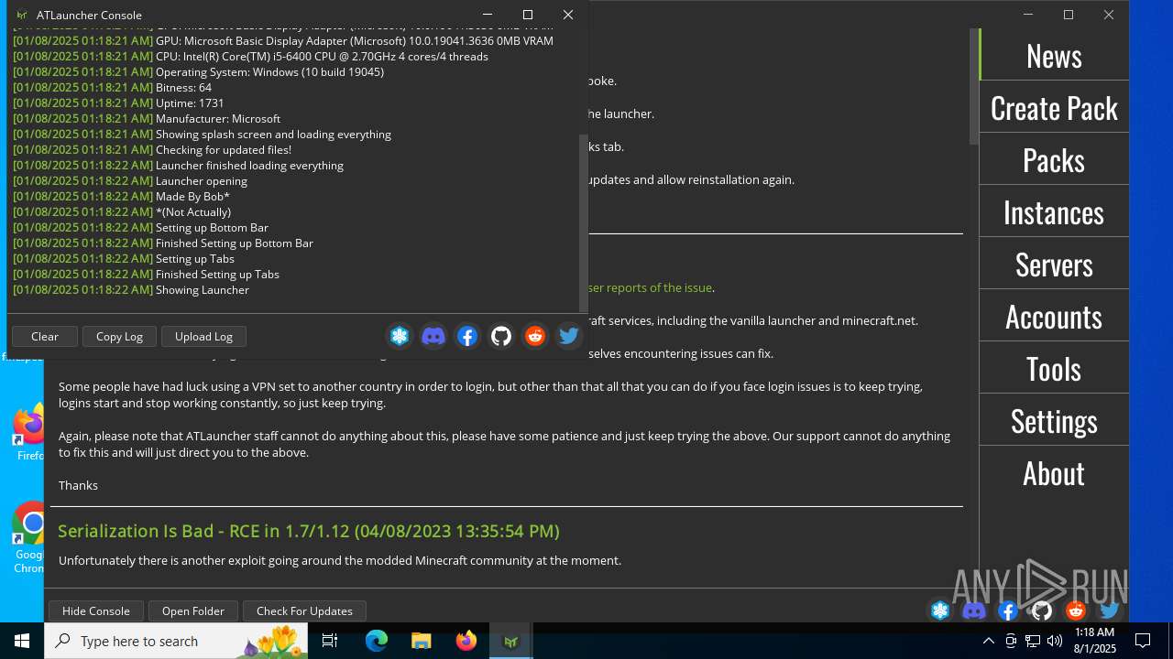Click news panel vertical scrollbar

coord(974,86)
